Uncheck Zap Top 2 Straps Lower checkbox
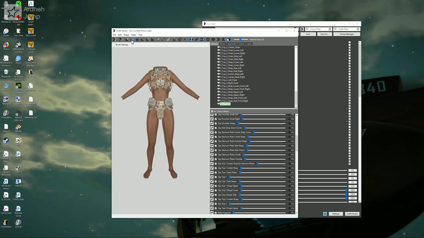424x238 pixels. coord(216,190)
